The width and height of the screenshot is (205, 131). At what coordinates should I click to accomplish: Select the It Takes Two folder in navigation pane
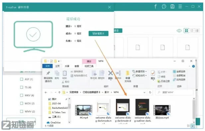coord(57,112)
